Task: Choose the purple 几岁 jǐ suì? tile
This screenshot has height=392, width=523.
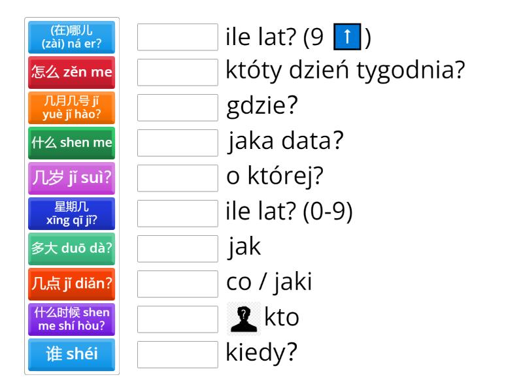Action: 72,178
